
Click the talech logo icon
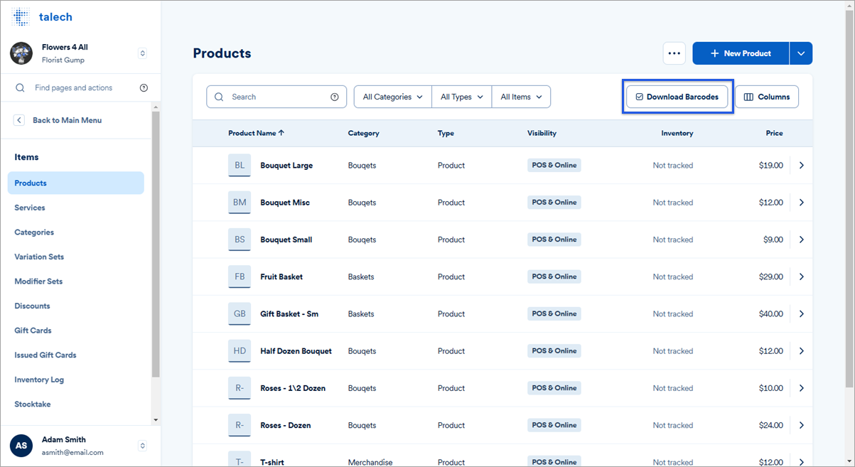[x=21, y=16]
